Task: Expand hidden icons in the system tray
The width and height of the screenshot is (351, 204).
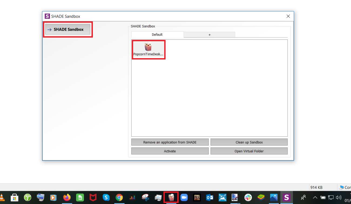Action: tap(315, 197)
